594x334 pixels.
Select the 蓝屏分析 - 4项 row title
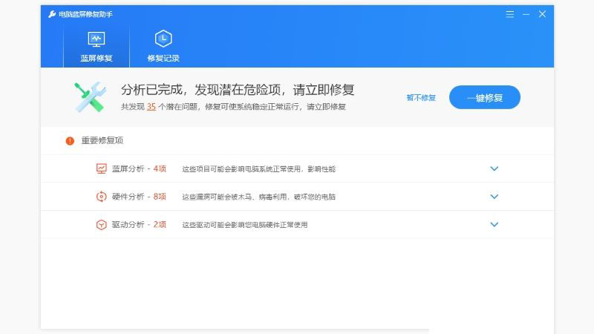pyautogui.click(x=139, y=168)
